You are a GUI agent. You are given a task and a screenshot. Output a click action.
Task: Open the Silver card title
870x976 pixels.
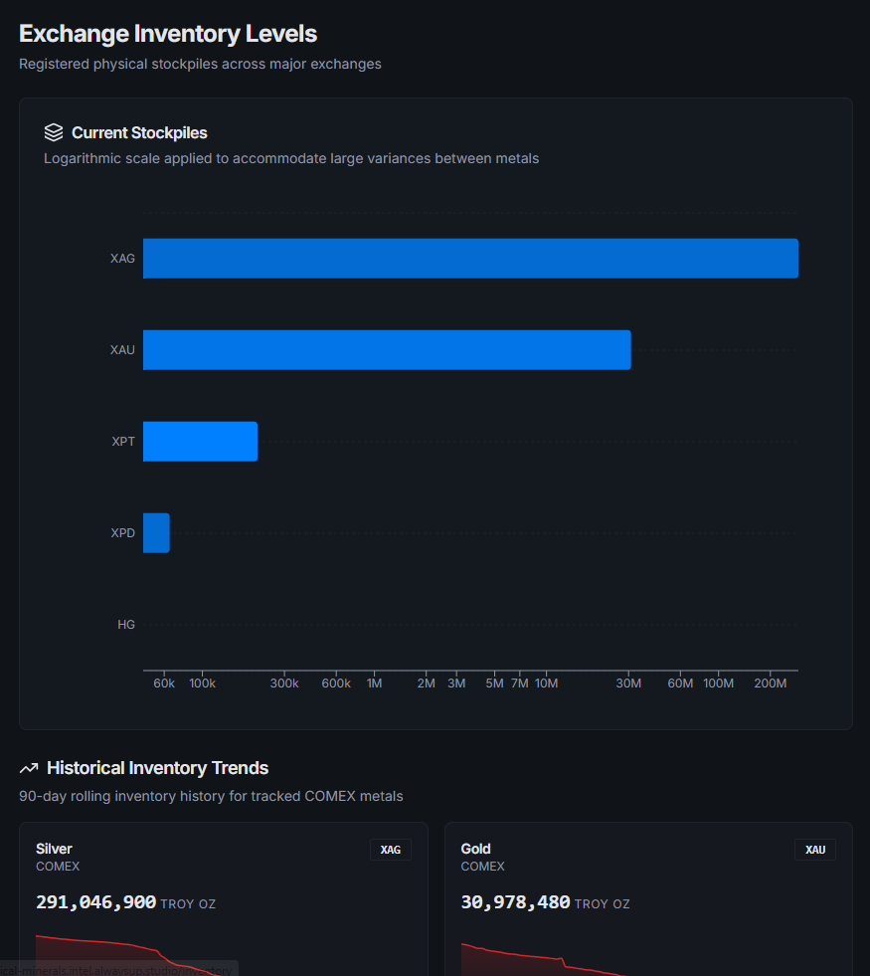(x=54, y=849)
